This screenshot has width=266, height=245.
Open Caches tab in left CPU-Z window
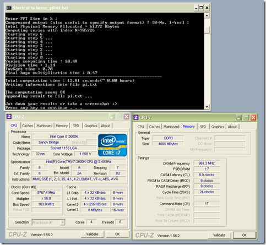point(28,126)
